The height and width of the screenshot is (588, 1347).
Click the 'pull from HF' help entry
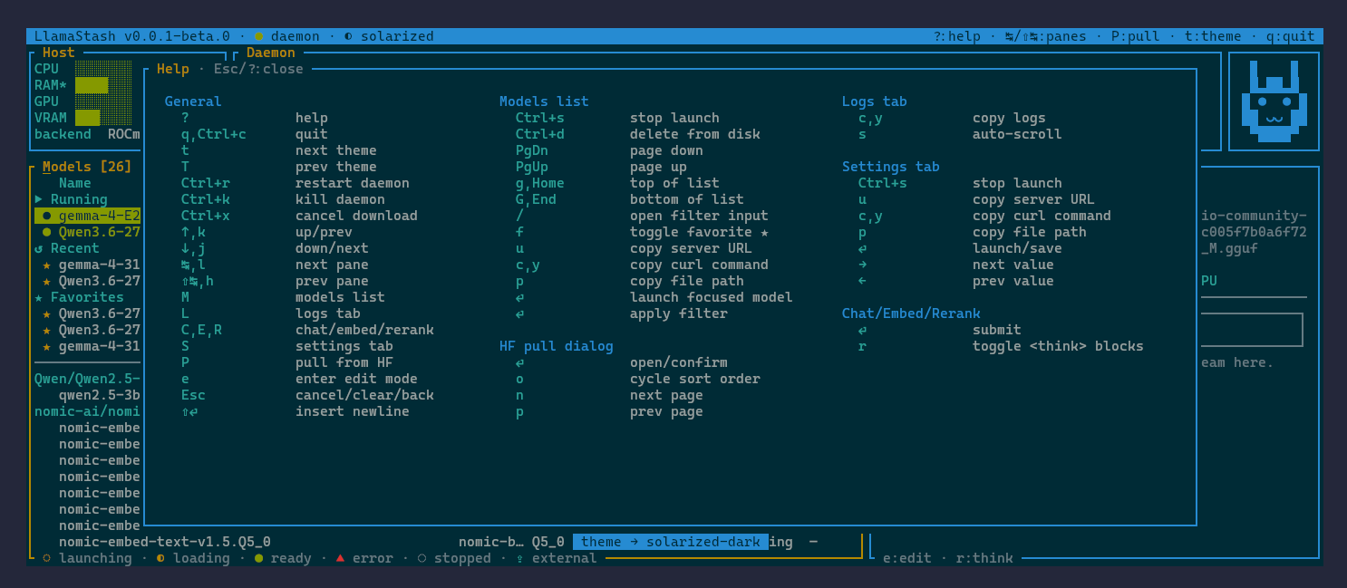coord(344,362)
